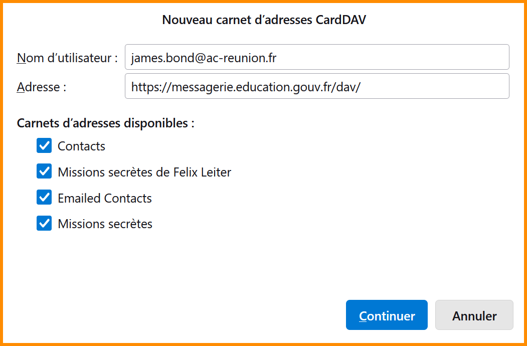Click inside the Adresse URL field

tap(317, 86)
